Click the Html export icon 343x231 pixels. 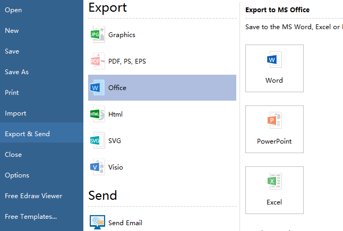[x=96, y=114]
